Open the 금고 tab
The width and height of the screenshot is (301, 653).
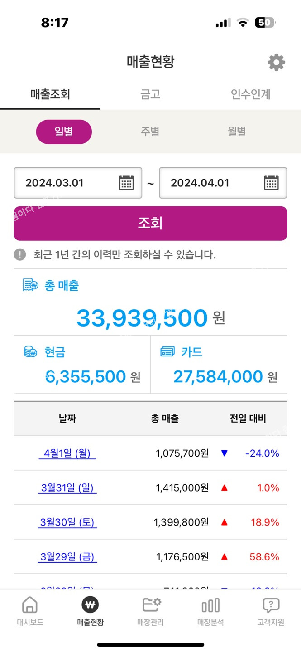pyautogui.click(x=150, y=94)
